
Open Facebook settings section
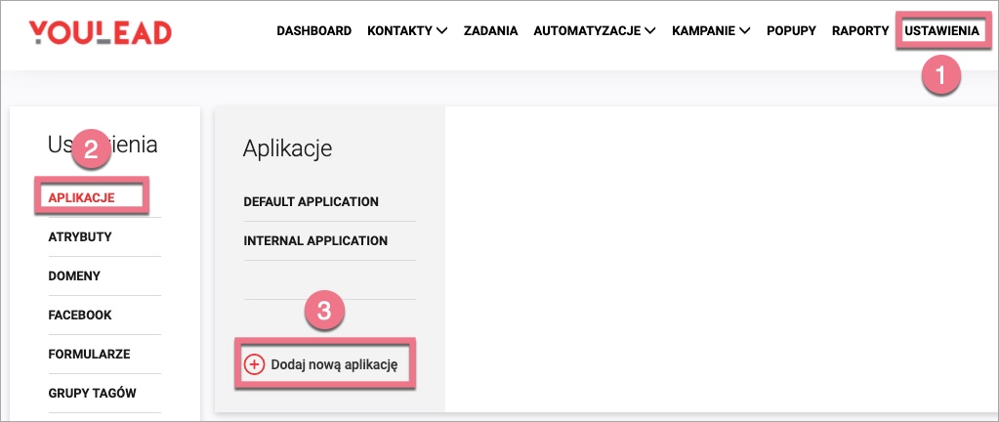pyautogui.click(x=80, y=316)
